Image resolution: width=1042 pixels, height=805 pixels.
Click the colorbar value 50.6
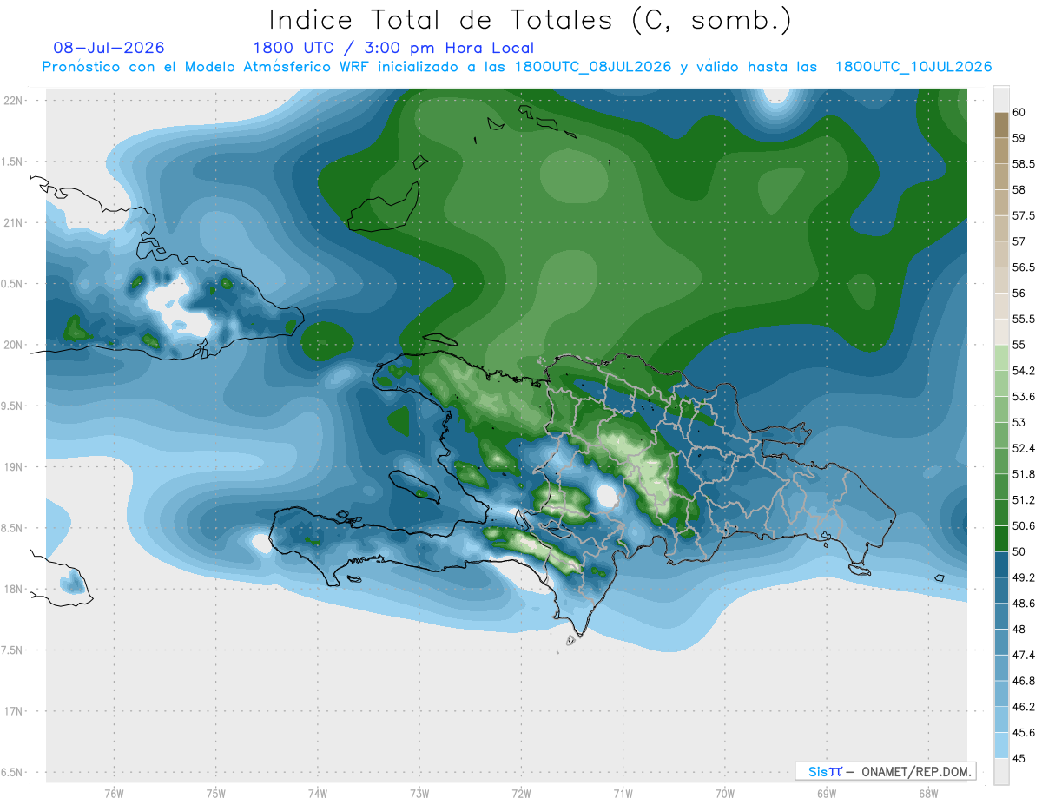pyautogui.click(x=1023, y=526)
